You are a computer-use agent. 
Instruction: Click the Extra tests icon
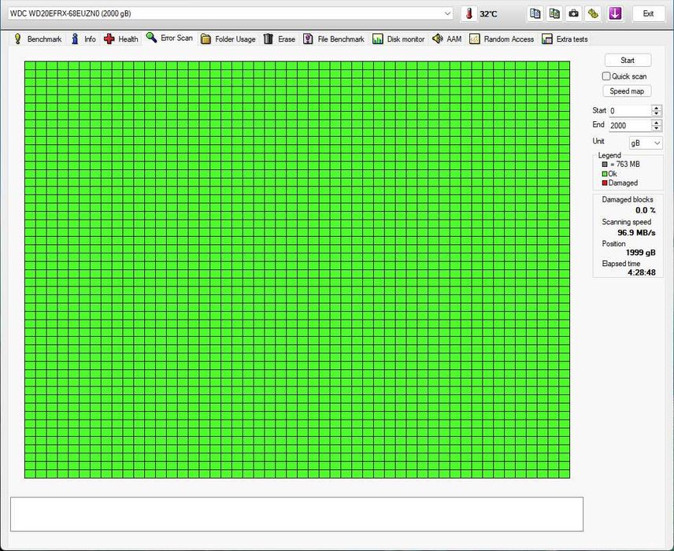pyautogui.click(x=547, y=39)
